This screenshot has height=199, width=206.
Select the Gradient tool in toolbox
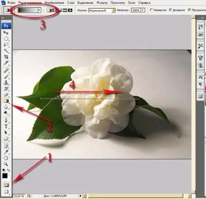(x=6, y=101)
